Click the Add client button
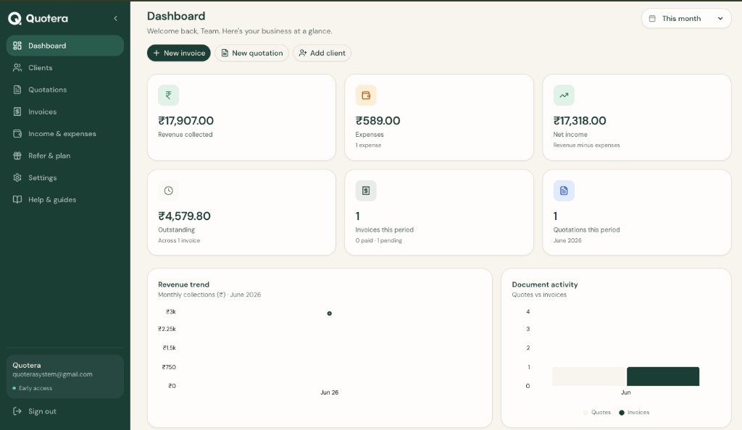The image size is (742, 430). [322, 53]
